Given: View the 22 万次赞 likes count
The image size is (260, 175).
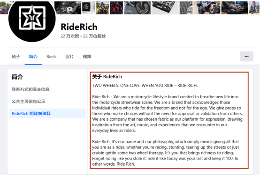Looking at the screenshot, I should tap(69, 36).
